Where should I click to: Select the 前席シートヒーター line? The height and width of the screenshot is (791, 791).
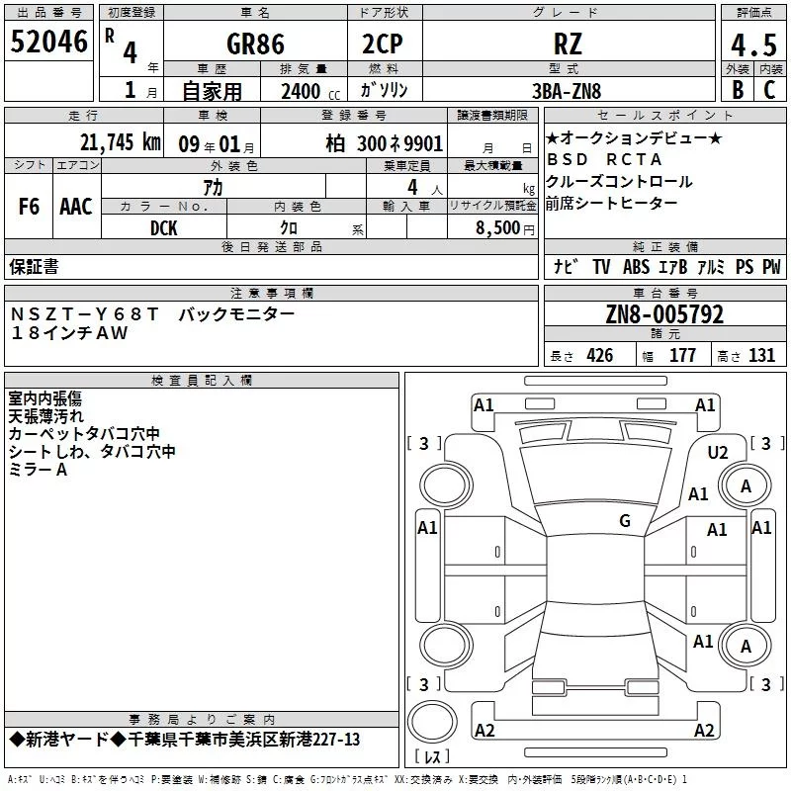pos(611,203)
